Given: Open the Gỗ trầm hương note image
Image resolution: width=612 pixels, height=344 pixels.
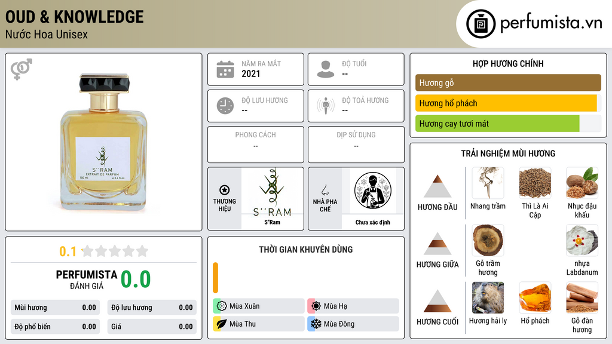Looking at the screenshot, I should coord(488,240).
